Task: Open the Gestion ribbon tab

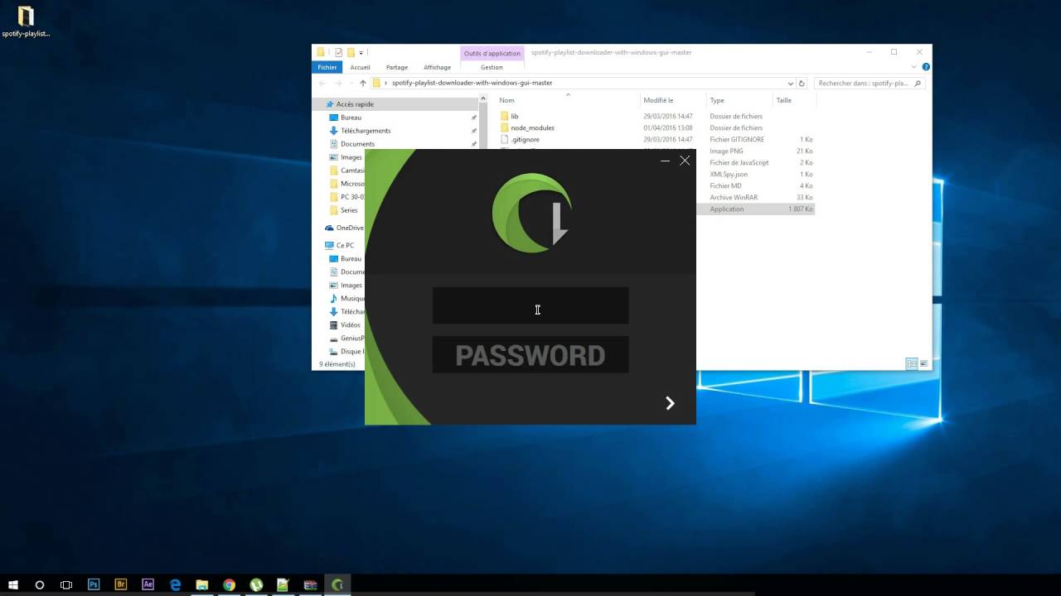Action: click(x=492, y=67)
